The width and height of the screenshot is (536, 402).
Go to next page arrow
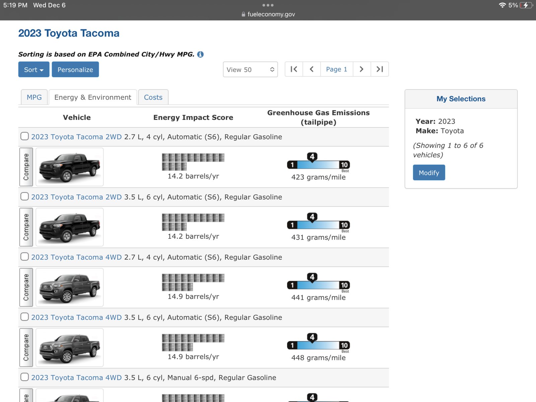tap(361, 69)
